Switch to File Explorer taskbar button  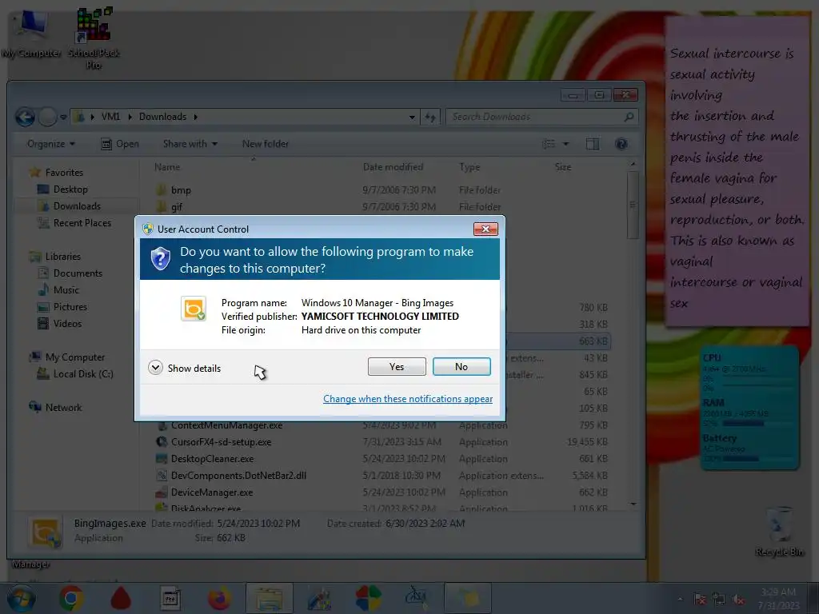[269, 598]
